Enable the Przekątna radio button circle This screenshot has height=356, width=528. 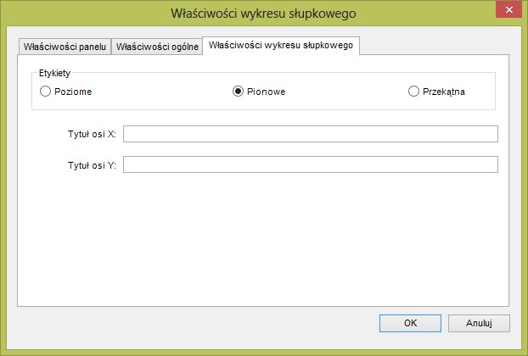[413, 91]
